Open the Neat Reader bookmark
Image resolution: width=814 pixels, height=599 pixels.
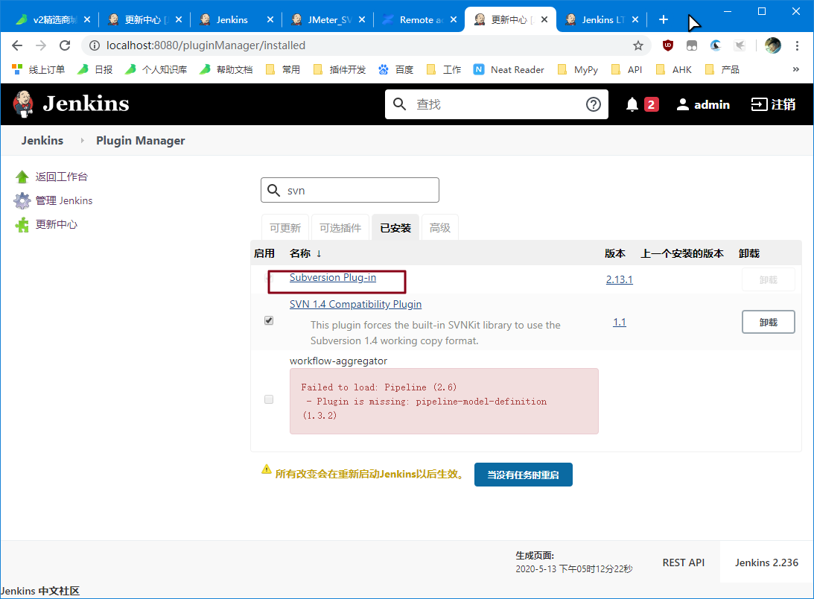tap(509, 69)
